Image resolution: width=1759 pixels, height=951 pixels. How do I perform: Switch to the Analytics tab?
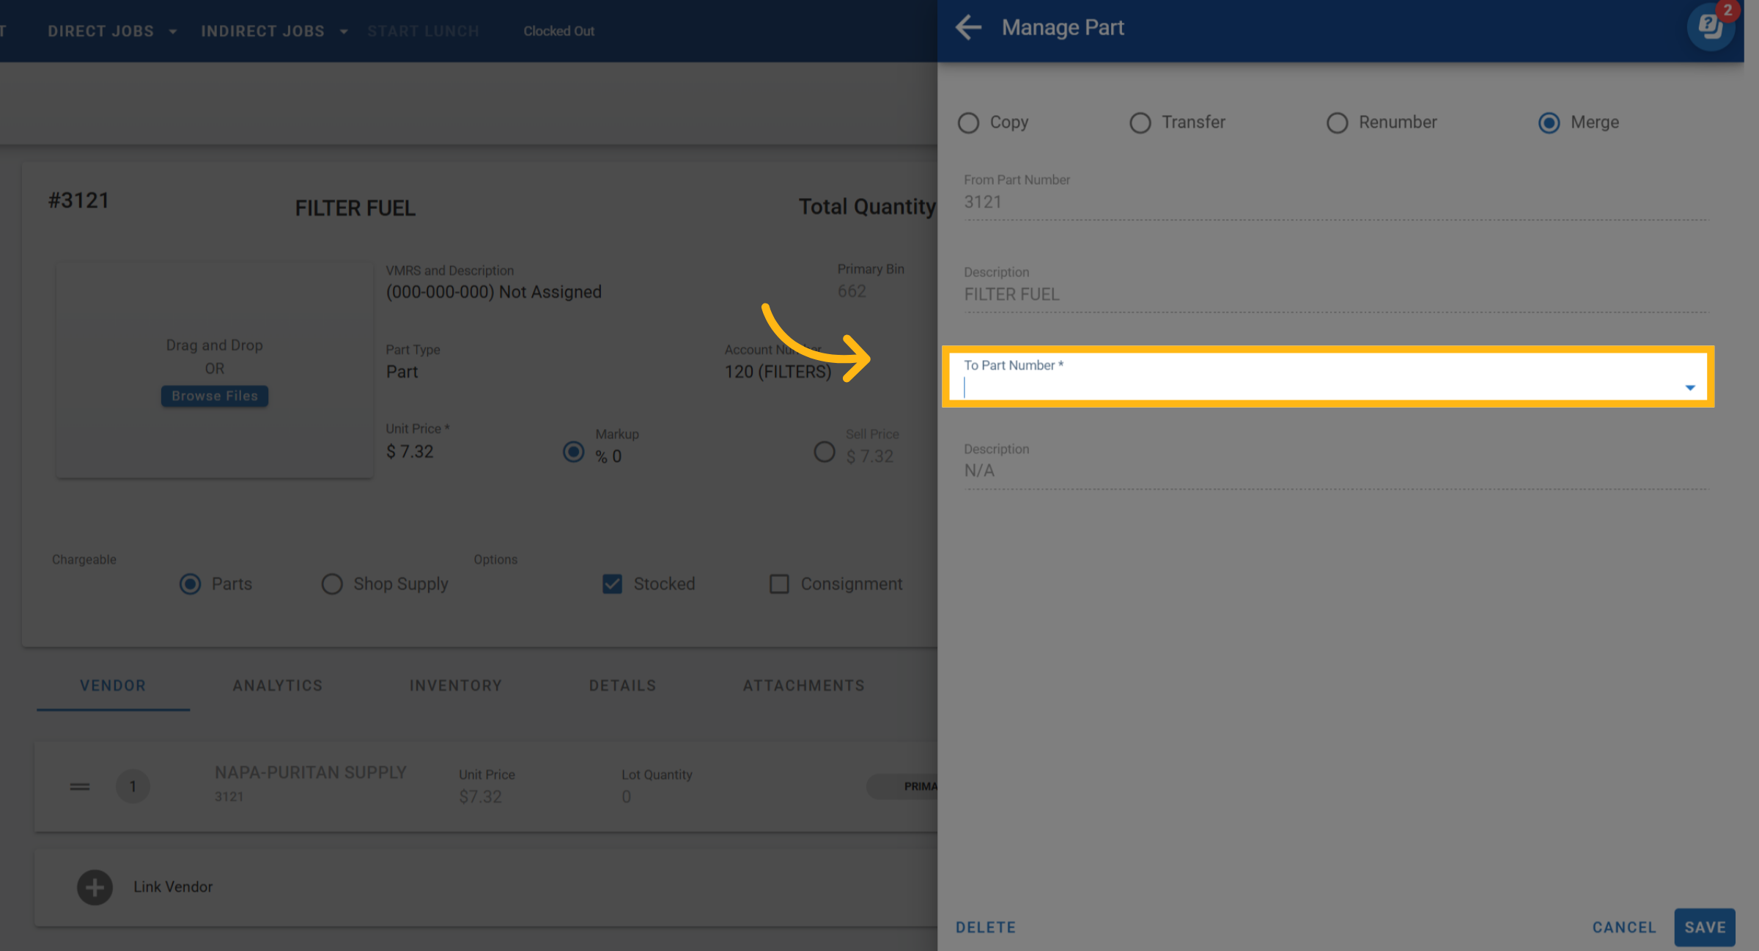pos(278,686)
